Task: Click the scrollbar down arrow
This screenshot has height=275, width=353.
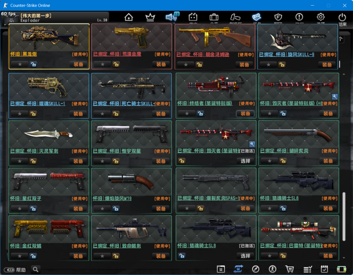Action: click(344, 258)
